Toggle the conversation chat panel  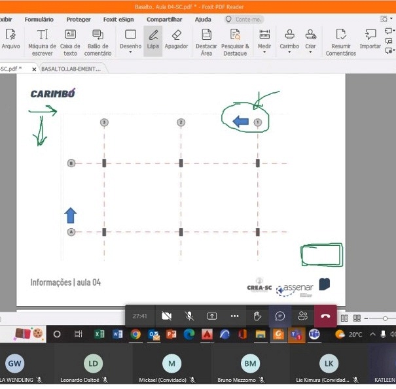280,316
